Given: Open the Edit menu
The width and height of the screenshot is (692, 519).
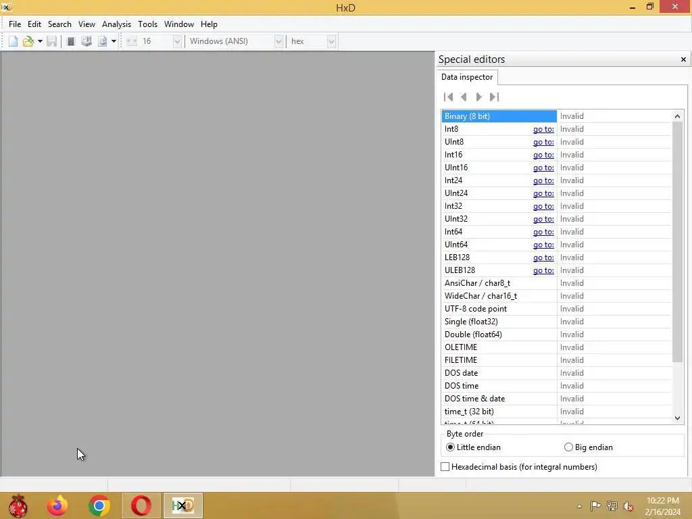Looking at the screenshot, I should [x=34, y=24].
